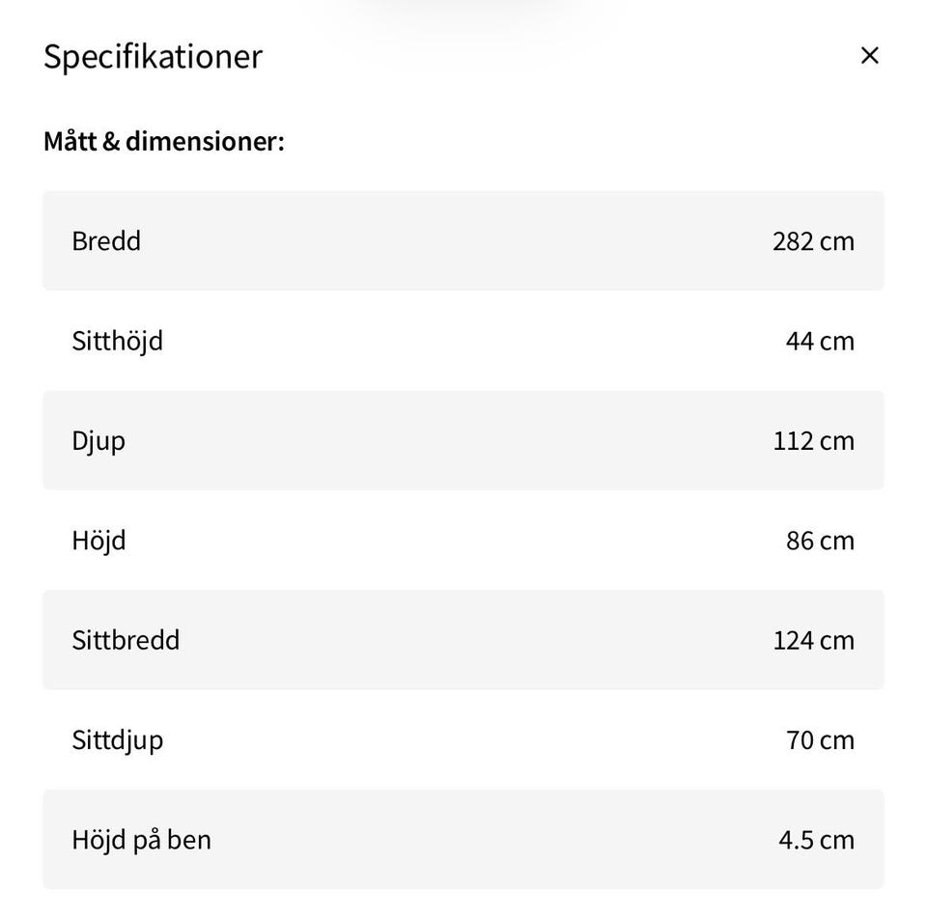Click the Höjd row label
Image resolution: width=927 pixels, height=917 pixels.
98,540
